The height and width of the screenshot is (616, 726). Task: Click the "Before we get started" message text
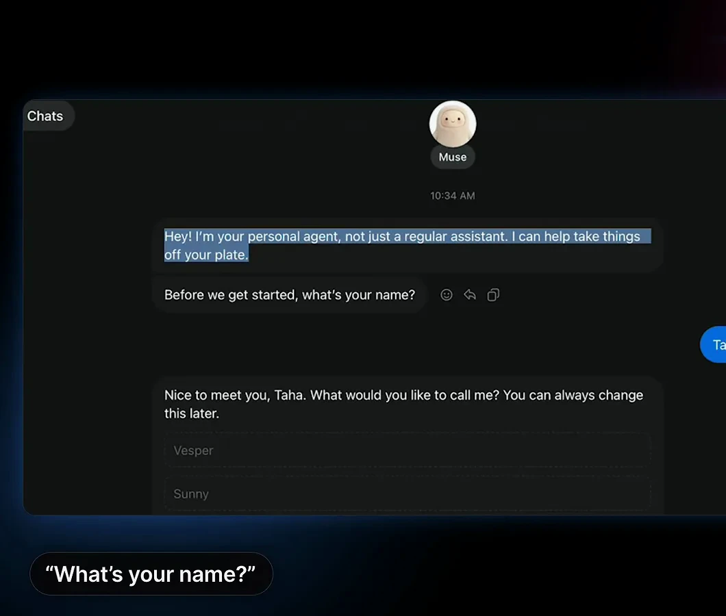(290, 295)
